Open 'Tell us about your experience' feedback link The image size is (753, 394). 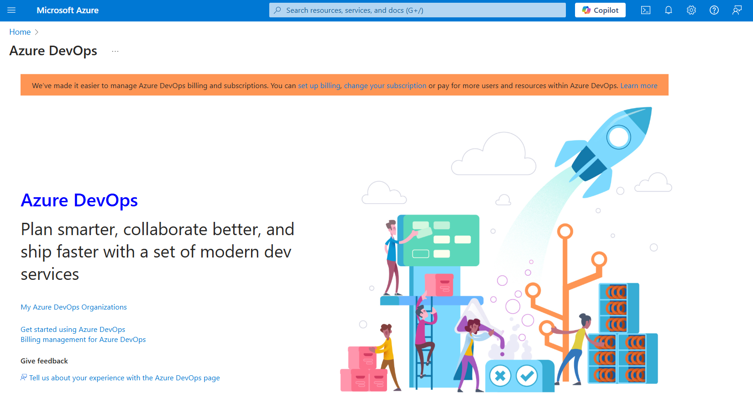(x=125, y=378)
